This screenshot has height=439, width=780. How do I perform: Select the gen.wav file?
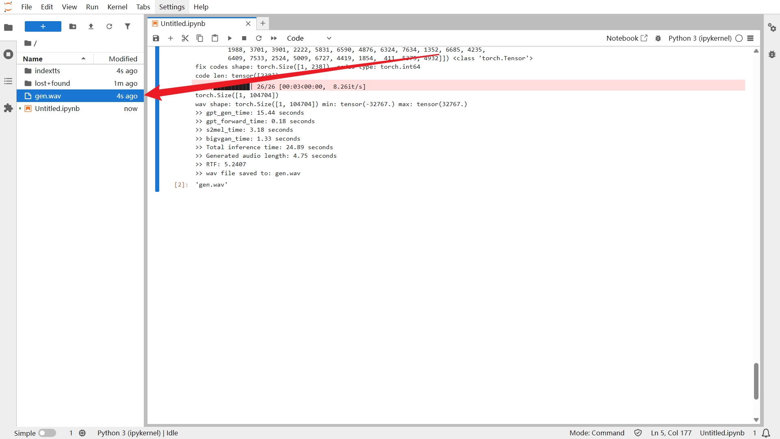tap(80, 96)
